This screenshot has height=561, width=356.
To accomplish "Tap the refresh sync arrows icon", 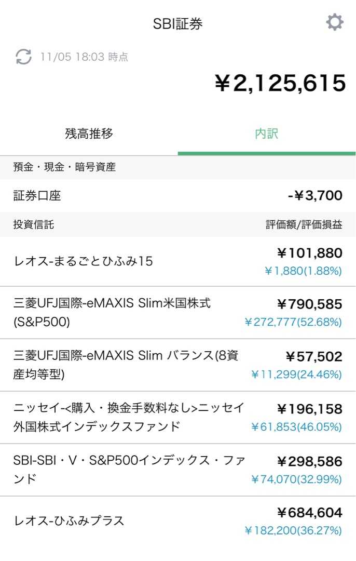I will click(23, 57).
